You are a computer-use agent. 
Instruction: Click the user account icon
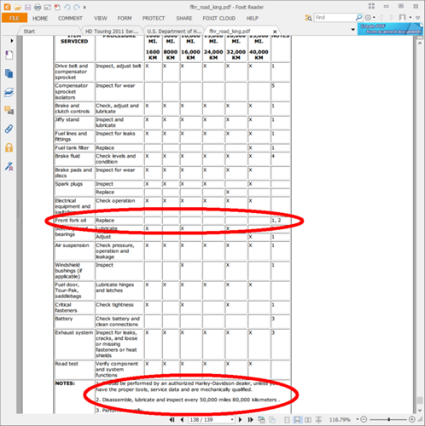[402, 18]
